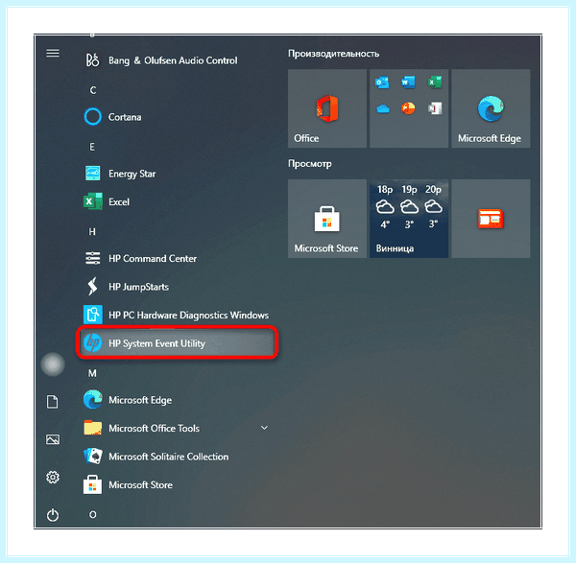The height and width of the screenshot is (563, 576).
Task: Open the Word icon in the Office tile group
Action: tap(409, 82)
